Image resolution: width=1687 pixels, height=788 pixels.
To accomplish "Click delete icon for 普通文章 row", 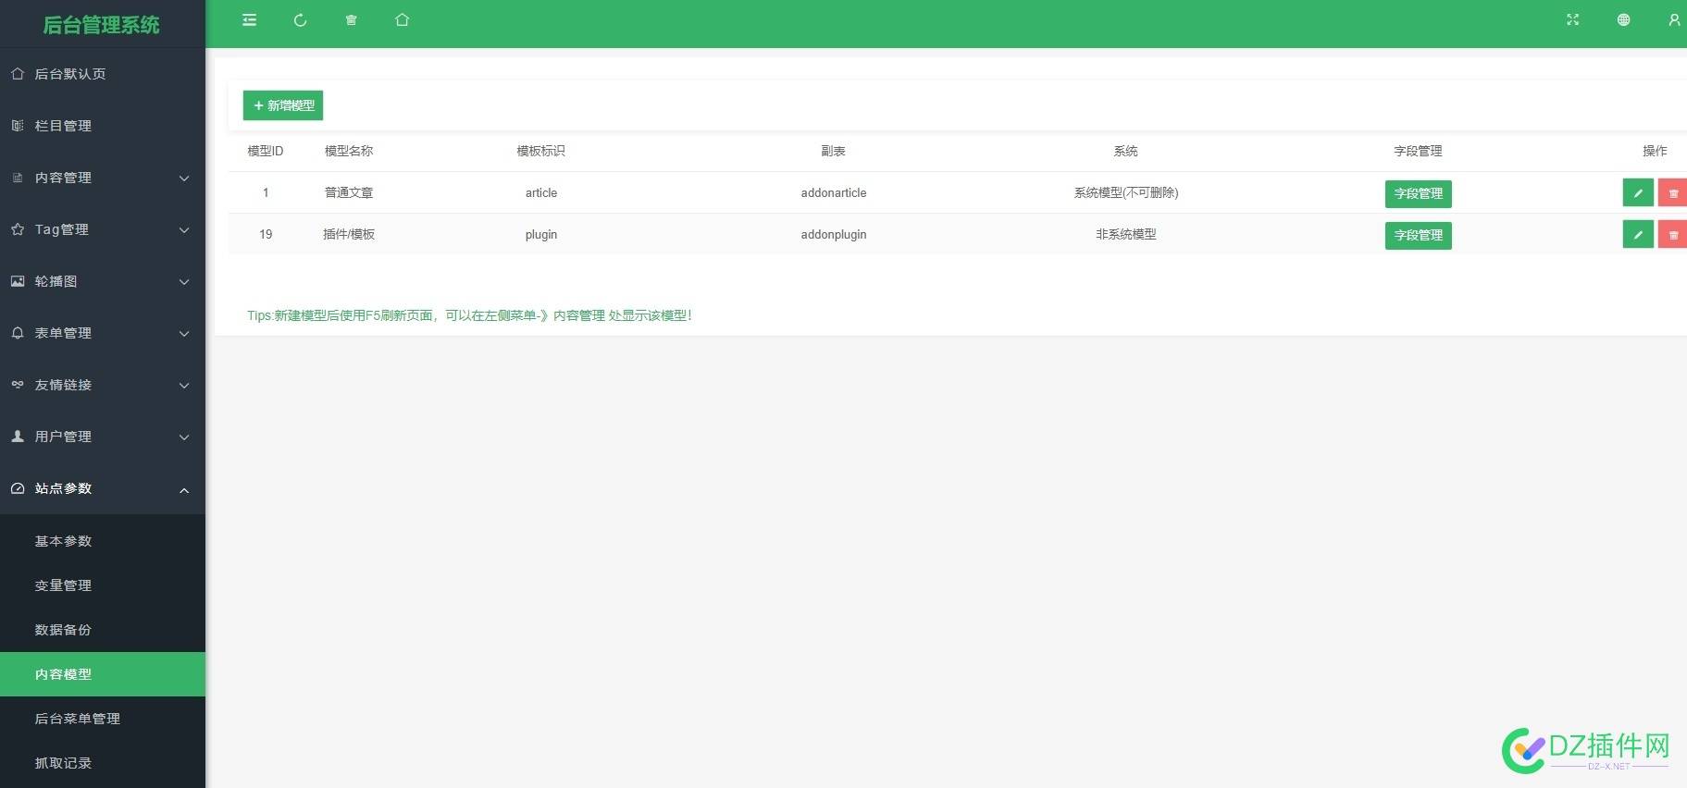I will point(1672,192).
